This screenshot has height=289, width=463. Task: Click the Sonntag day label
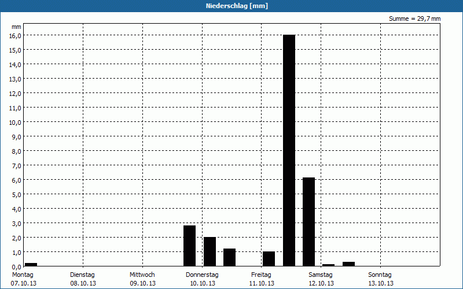[380, 275]
